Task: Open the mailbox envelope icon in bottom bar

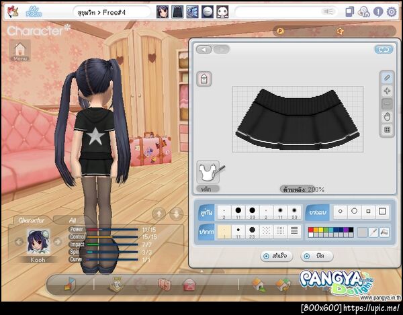Action: (189, 285)
